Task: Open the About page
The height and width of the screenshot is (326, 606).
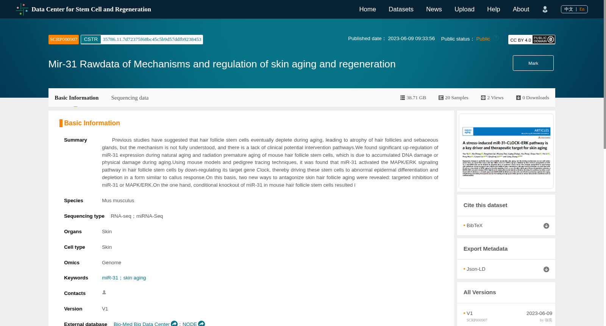Action: tap(521, 9)
